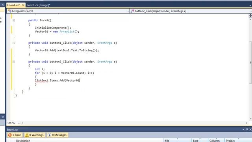Place cursor on listBox1.Items.Add(Vector01 line
The width and height of the screenshot is (252, 142).
coord(57,80)
